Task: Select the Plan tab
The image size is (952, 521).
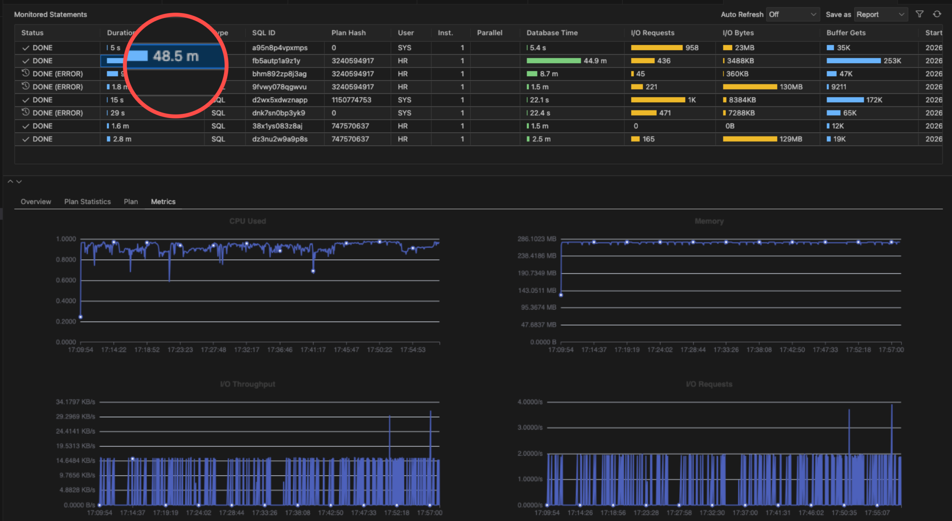Action: [x=131, y=202]
